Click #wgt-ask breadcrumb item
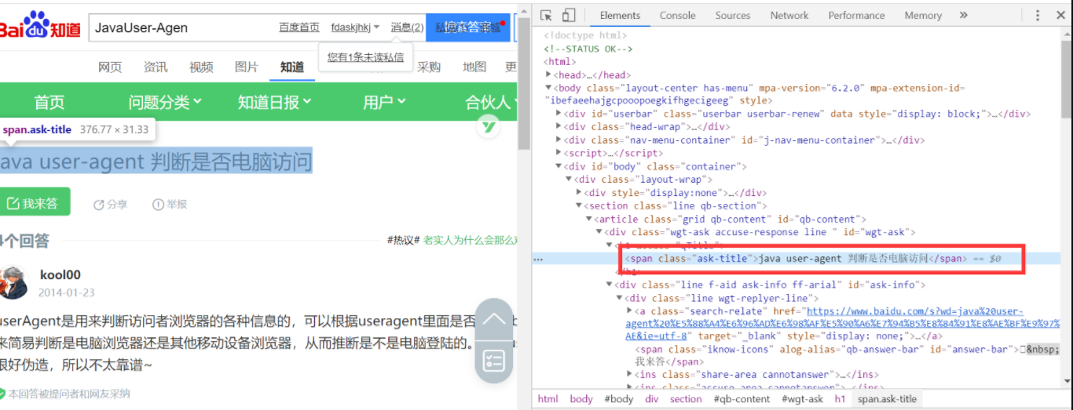Viewport: 1073px width, 410px height. tap(801, 399)
